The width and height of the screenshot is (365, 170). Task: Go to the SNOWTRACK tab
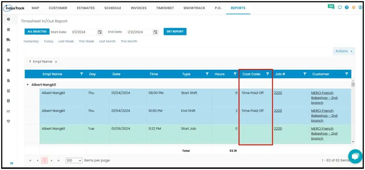[x=194, y=8]
